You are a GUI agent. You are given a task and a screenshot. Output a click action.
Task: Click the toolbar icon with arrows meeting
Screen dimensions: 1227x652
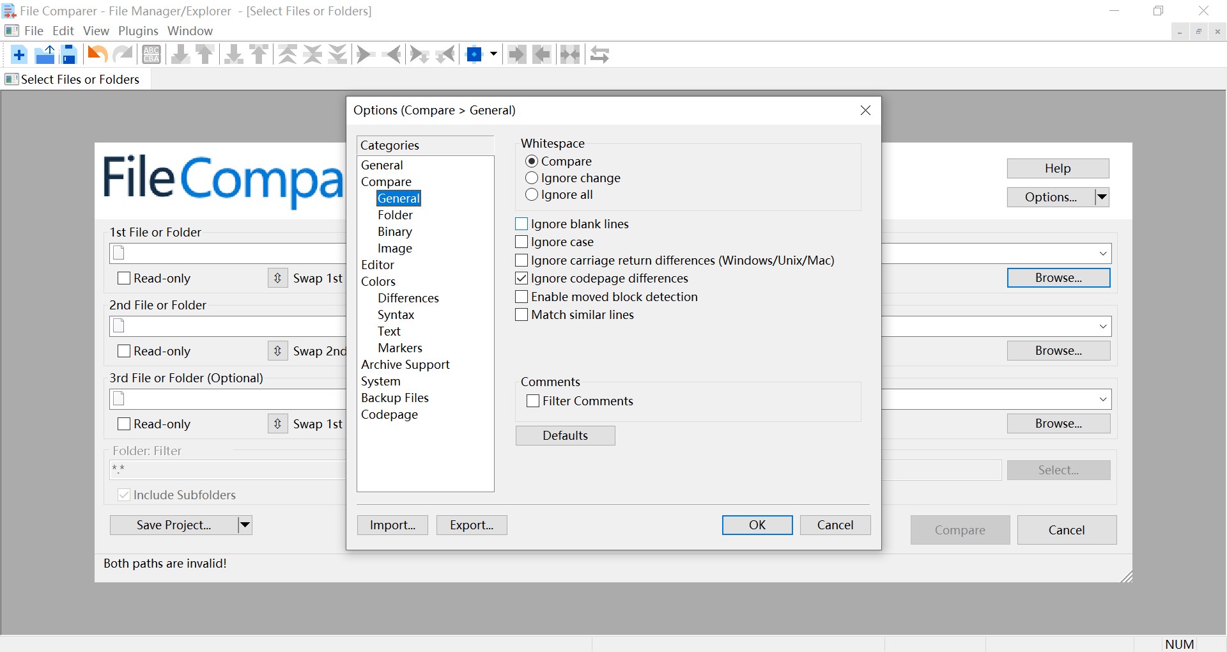[x=570, y=55]
